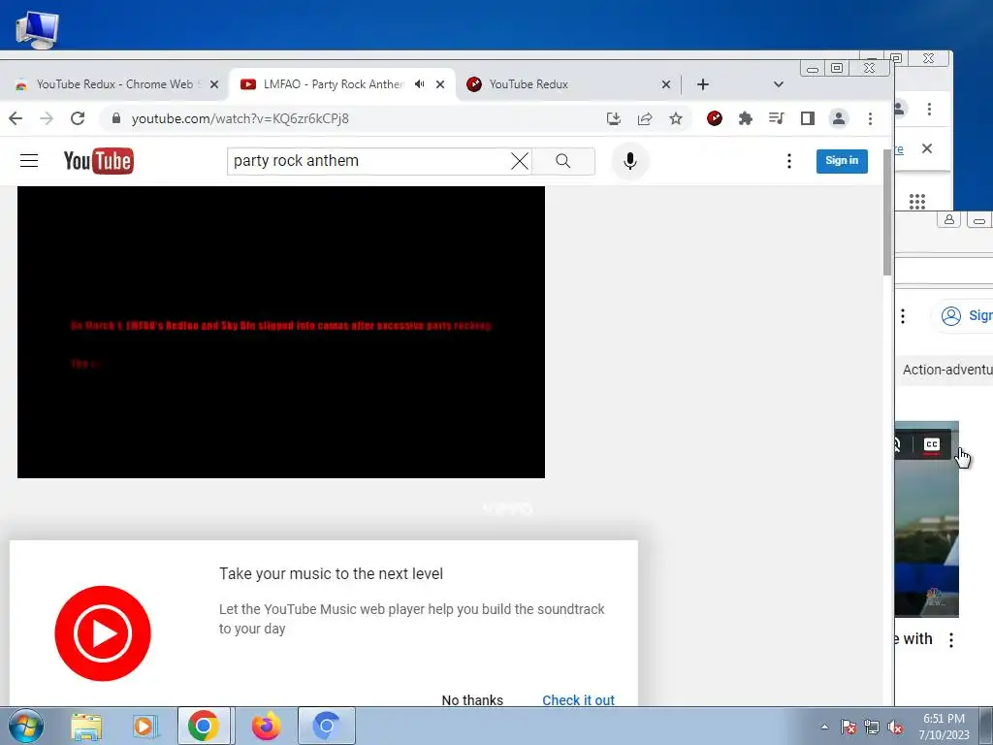Search with voice microphone button
This screenshot has height=745, width=993.
pyautogui.click(x=630, y=161)
